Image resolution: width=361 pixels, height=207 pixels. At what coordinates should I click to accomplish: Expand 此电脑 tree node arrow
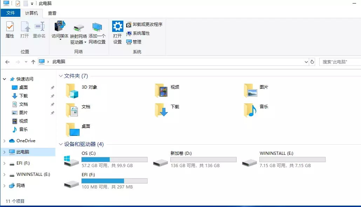pyautogui.click(x=4, y=152)
